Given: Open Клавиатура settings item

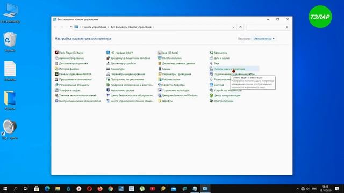Looking at the screenshot, I should point(116,69).
